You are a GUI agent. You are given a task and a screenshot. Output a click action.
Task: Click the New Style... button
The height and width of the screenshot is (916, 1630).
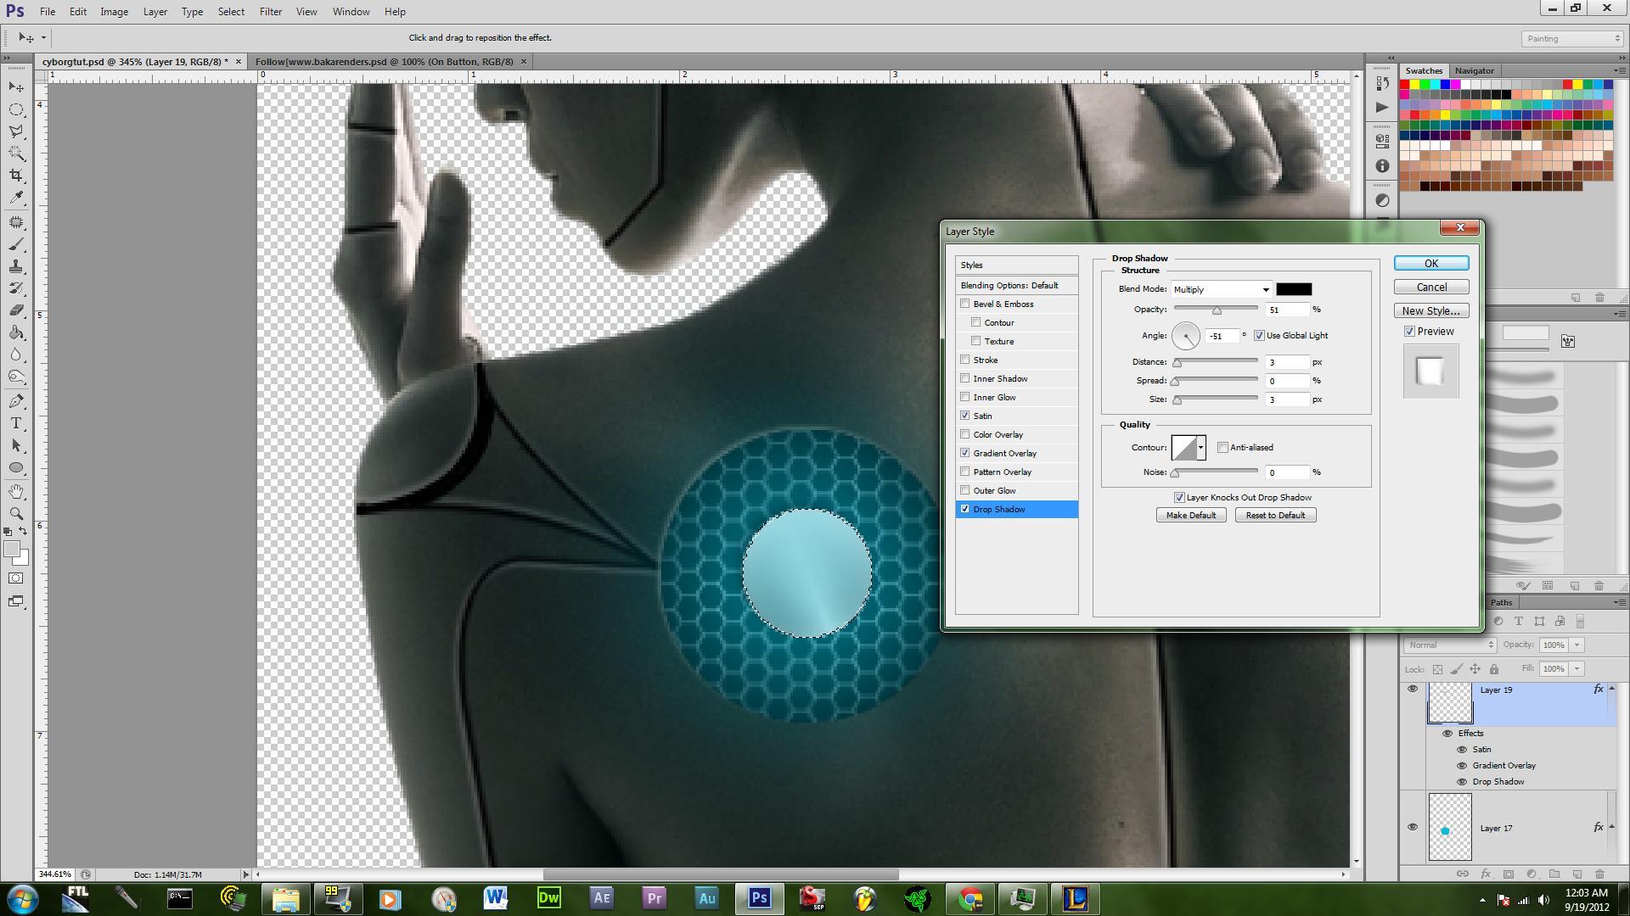1431,310
